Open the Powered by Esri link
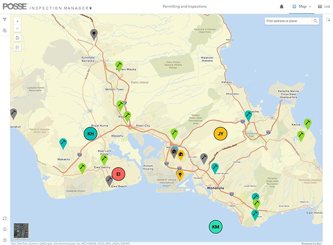 (311, 243)
